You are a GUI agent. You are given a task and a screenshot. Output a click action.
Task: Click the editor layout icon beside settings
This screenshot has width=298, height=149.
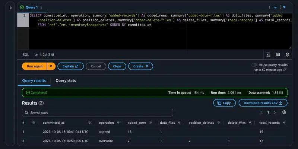click(278, 55)
